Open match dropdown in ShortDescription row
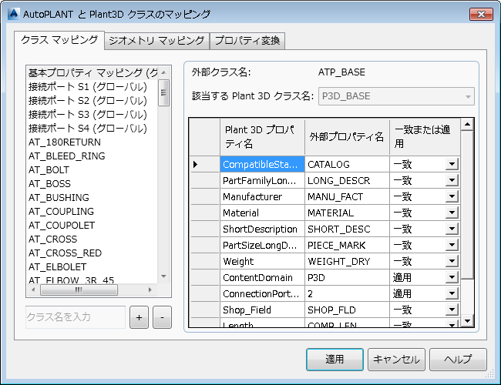501x385 pixels. tap(452, 229)
